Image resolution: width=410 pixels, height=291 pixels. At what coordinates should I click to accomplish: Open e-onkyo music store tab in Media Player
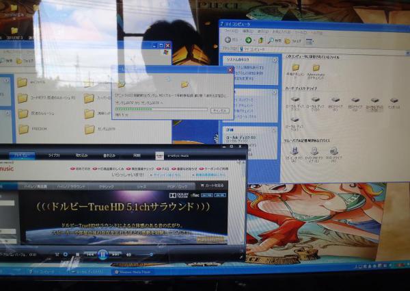pos(172,156)
